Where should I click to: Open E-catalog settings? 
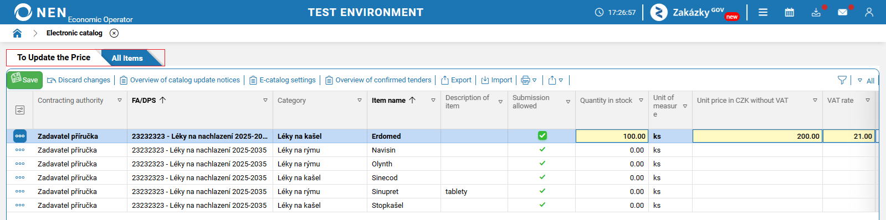click(x=283, y=80)
